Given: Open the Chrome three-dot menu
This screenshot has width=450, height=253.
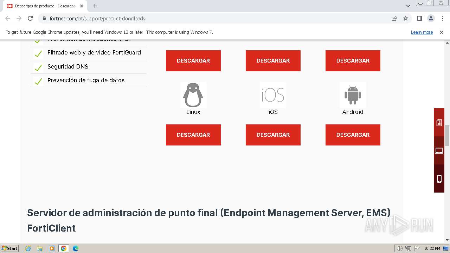Looking at the screenshot, I should 442,18.
